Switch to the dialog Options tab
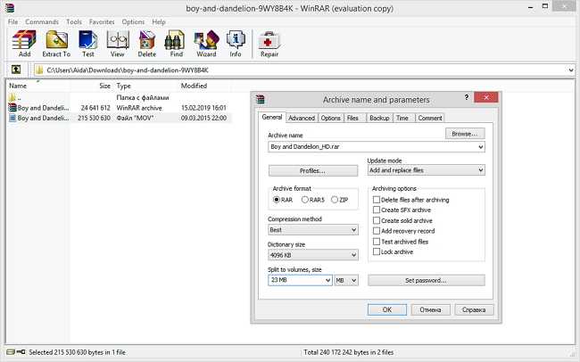 pyautogui.click(x=330, y=118)
